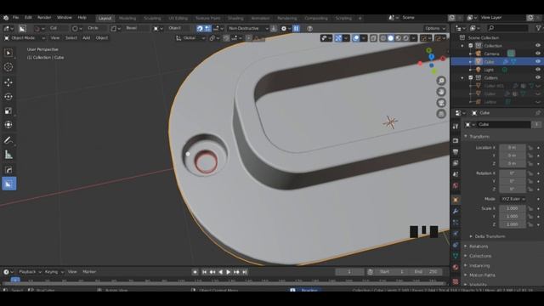Expand the Motion Paths panel
The height and width of the screenshot is (306, 544).
[x=482, y=275]
